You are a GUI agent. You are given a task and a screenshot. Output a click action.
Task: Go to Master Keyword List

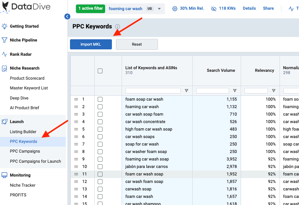pyautogui.click(x=29, y=88)
